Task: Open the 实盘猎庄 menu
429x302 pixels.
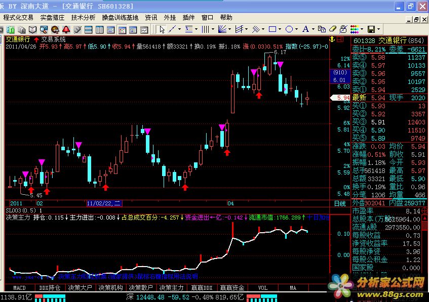Action: coord(52,18)
